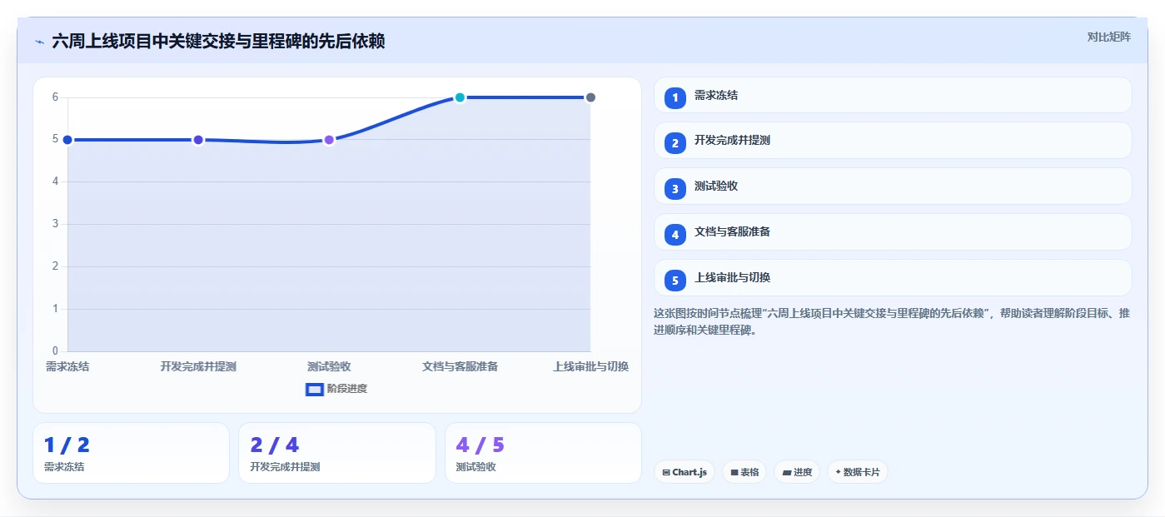The height and width of the screenshot is (517, 1165).
Task: Click x-axis label 开发完成并提测
Action: coord(198,366)
